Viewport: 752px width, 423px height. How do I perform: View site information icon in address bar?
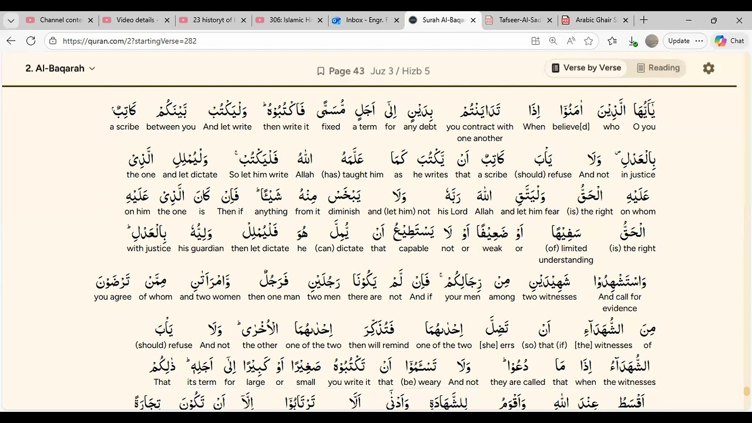click(53, 41)
